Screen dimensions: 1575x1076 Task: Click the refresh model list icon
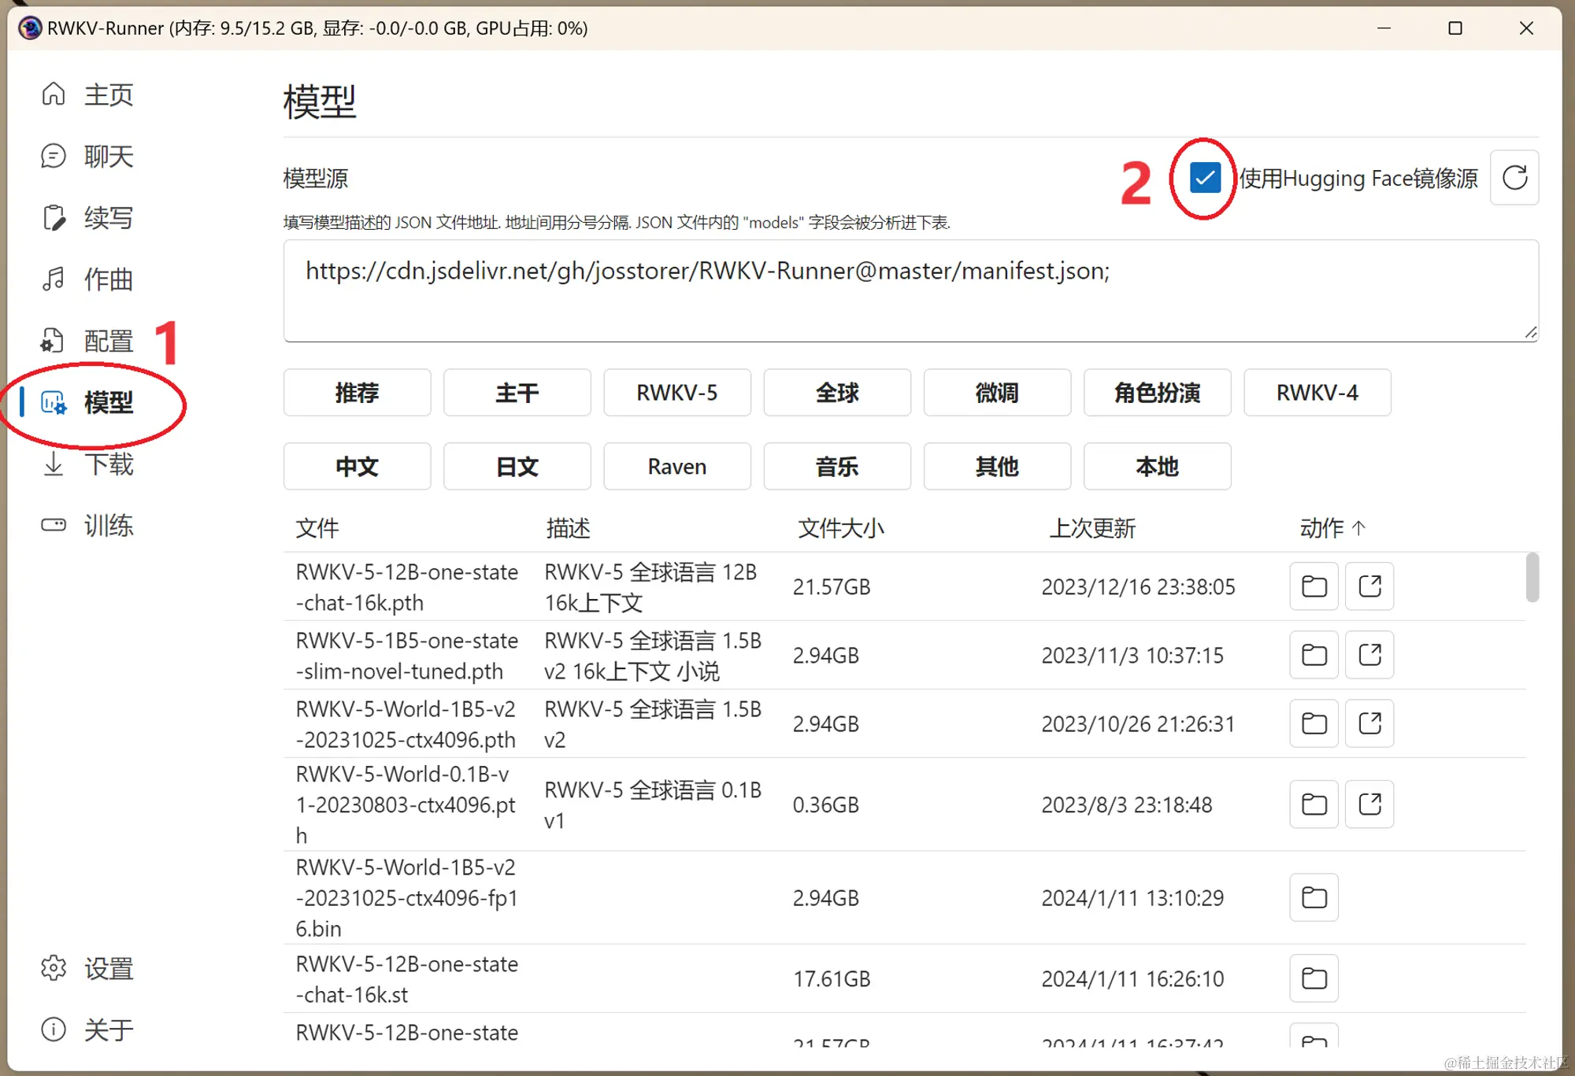tap(1514, 178)
